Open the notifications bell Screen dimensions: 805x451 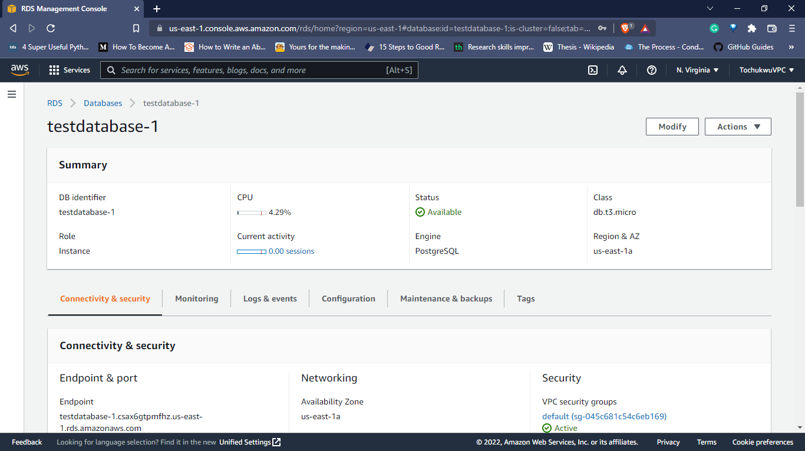[622, 70]
